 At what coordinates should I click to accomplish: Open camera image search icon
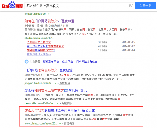coord(131,6)
